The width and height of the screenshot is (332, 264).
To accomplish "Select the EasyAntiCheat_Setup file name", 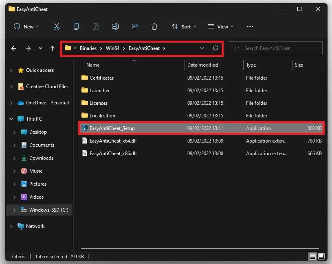I will pyautogui.click(x=112, y=128).
